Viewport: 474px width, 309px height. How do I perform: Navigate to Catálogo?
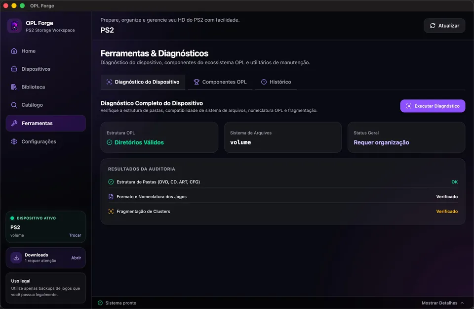pos(45,105)
